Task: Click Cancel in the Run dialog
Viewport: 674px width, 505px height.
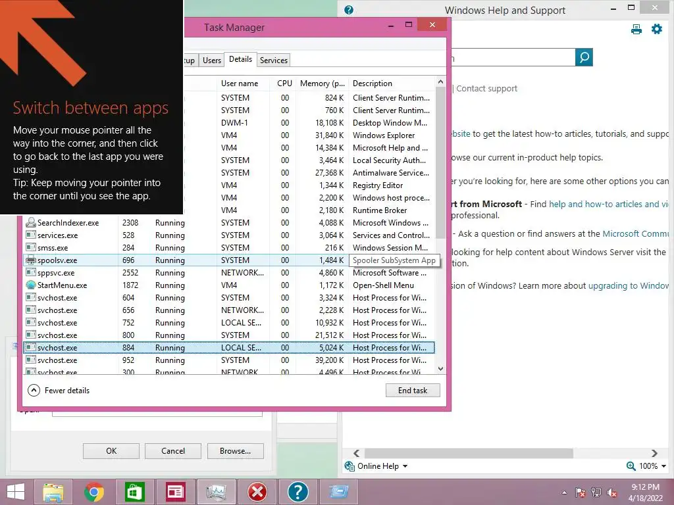Action: coord(173,451)
